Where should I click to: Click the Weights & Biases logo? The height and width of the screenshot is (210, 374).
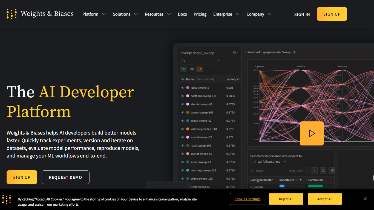click(40, 14)
